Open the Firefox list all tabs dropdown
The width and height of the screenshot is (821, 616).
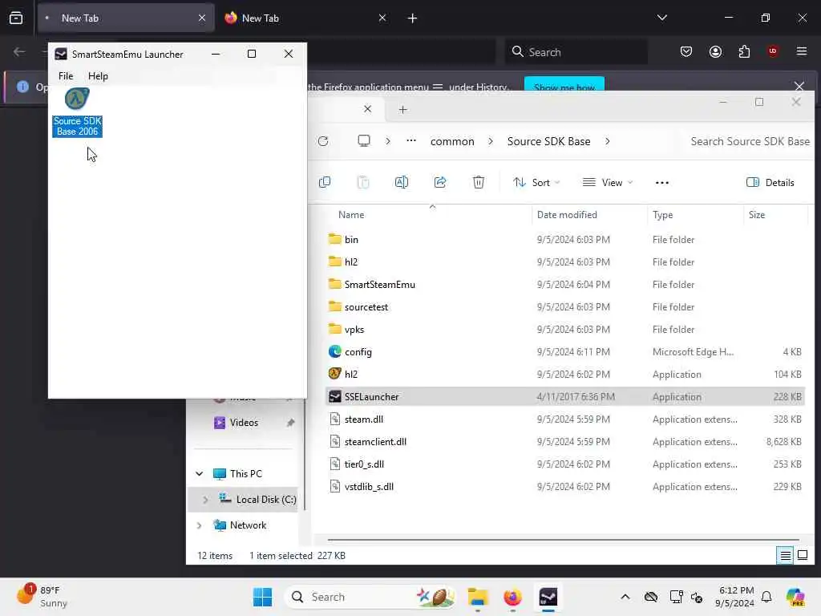pos(661,18)
